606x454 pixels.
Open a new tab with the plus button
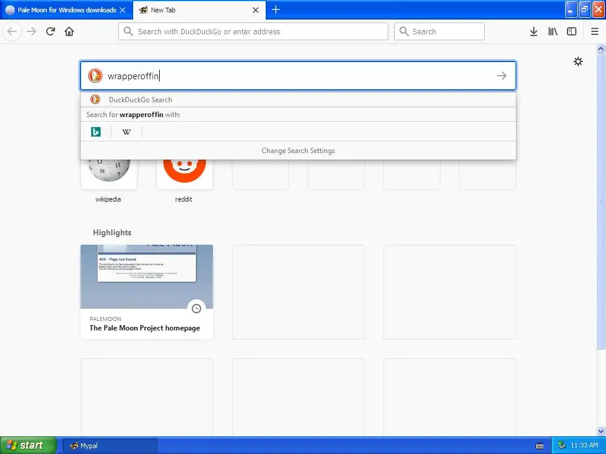(276, 9)
